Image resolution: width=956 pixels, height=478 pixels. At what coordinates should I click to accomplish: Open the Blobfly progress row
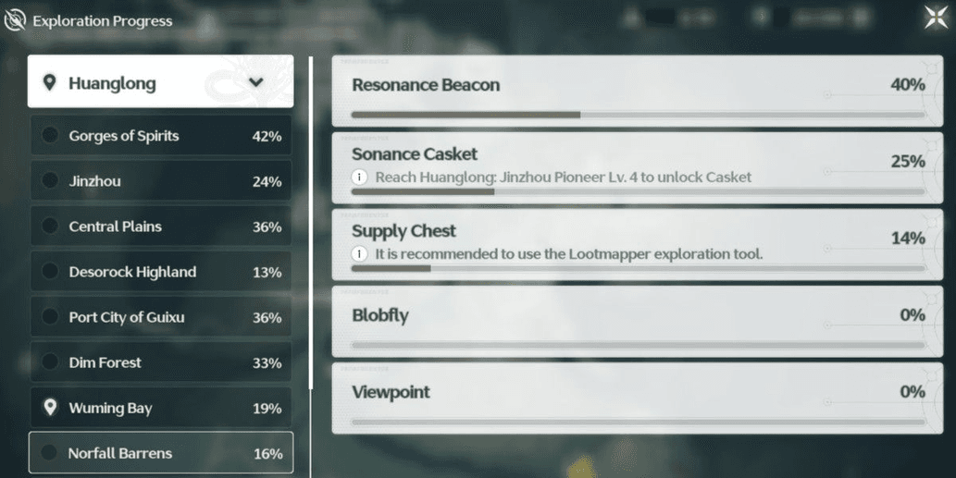[637, 322]
